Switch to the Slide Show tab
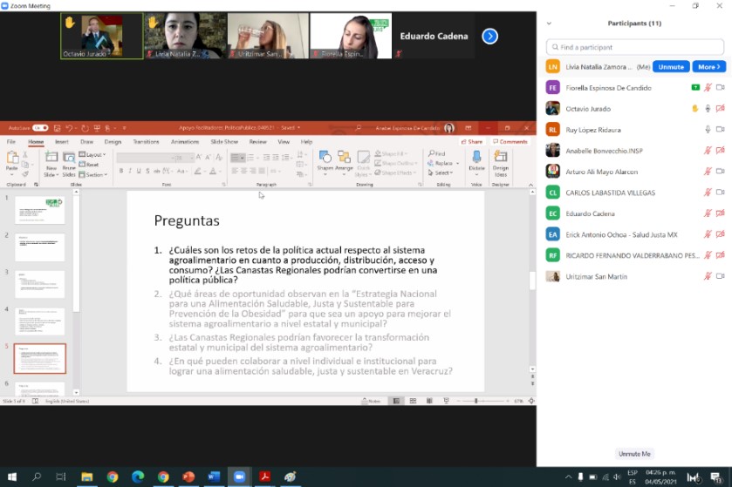The height and width of the screenshot is (487, 732). (224, 141)
